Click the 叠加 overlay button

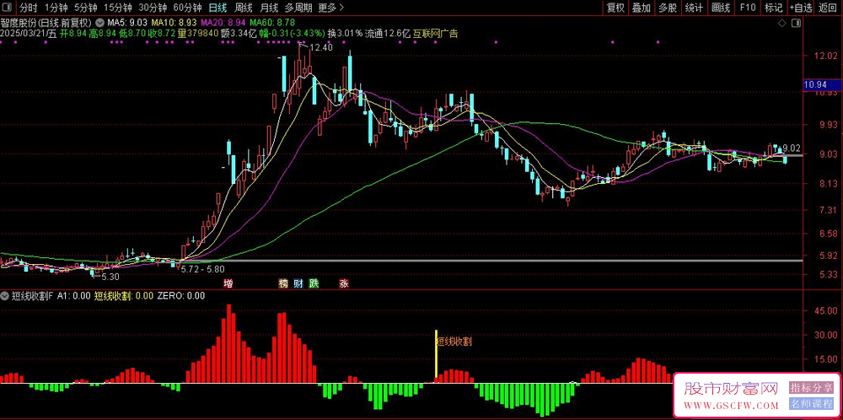(x=642, y=8)
